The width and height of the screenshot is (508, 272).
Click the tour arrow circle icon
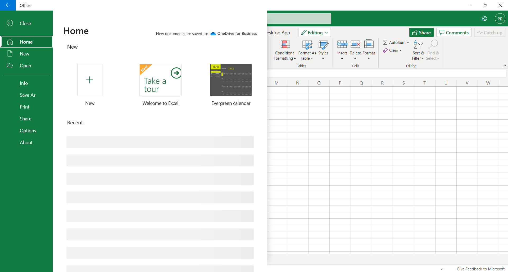pos(176,73)
